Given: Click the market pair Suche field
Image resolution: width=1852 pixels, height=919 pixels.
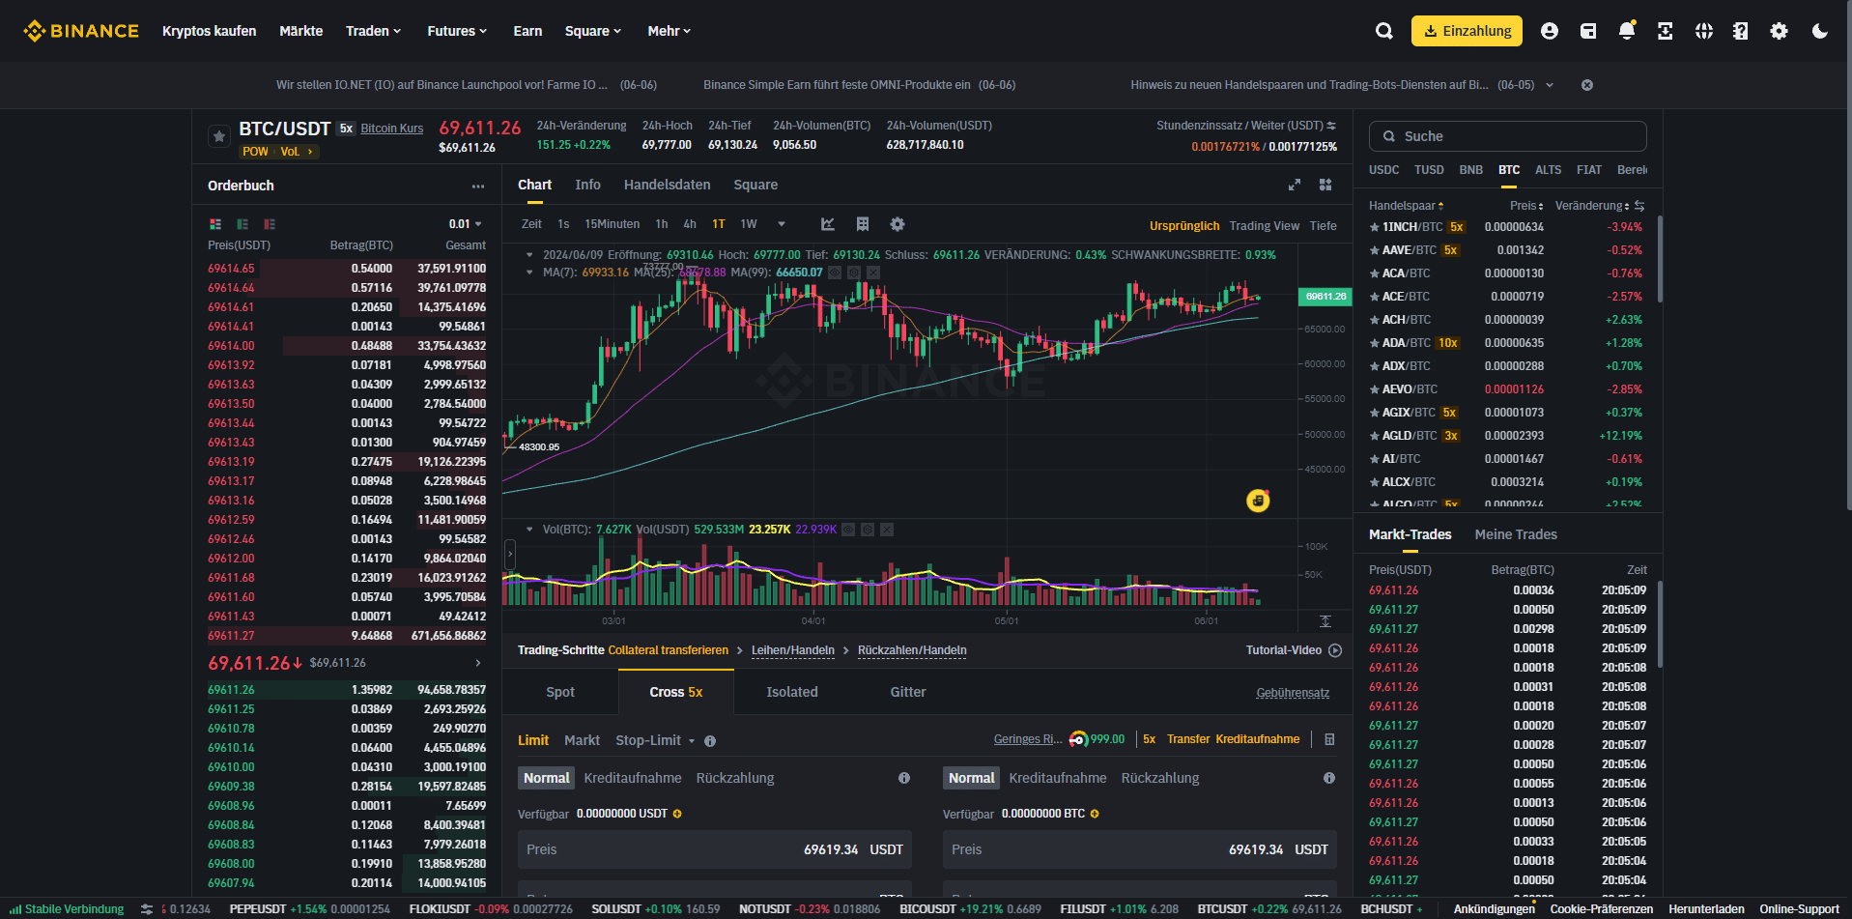Looking at the screenshot, I should [x=1507, y=136].
